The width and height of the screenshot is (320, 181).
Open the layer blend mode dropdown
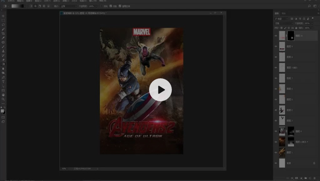[x=284, y=24]
